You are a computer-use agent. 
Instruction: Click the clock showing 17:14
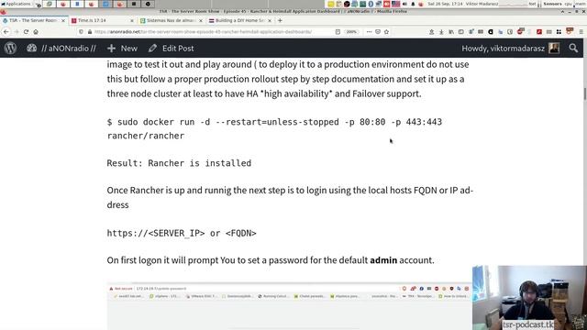445,4
